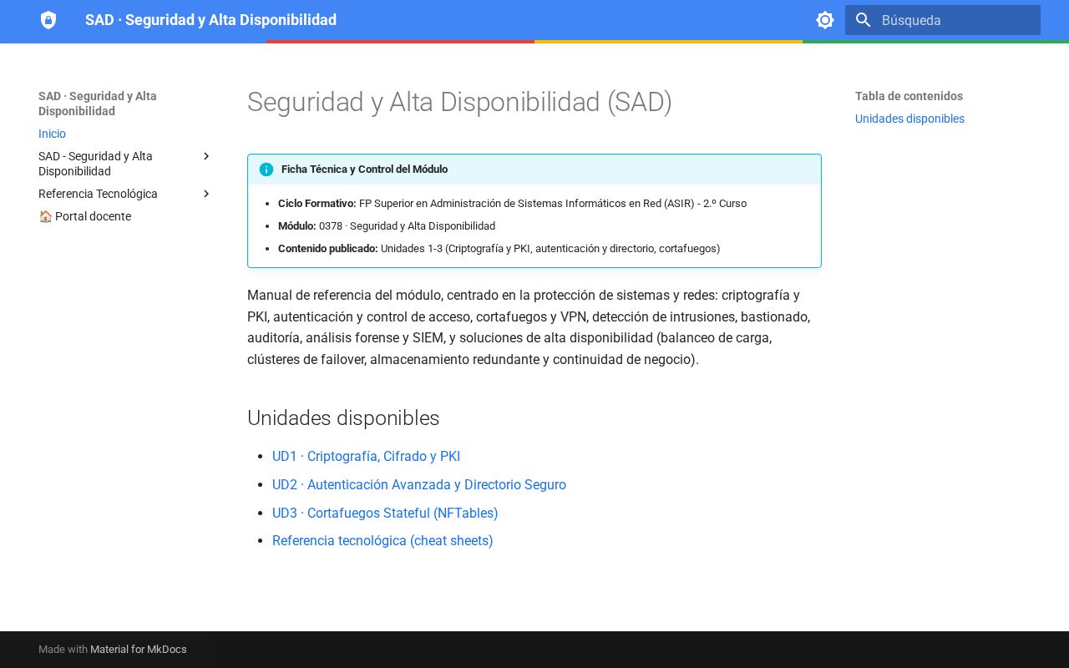Open UD1 · Criptografía, Cifrado y PKI
Viewport: 1069px width, 668px height.
pos(366,456)
